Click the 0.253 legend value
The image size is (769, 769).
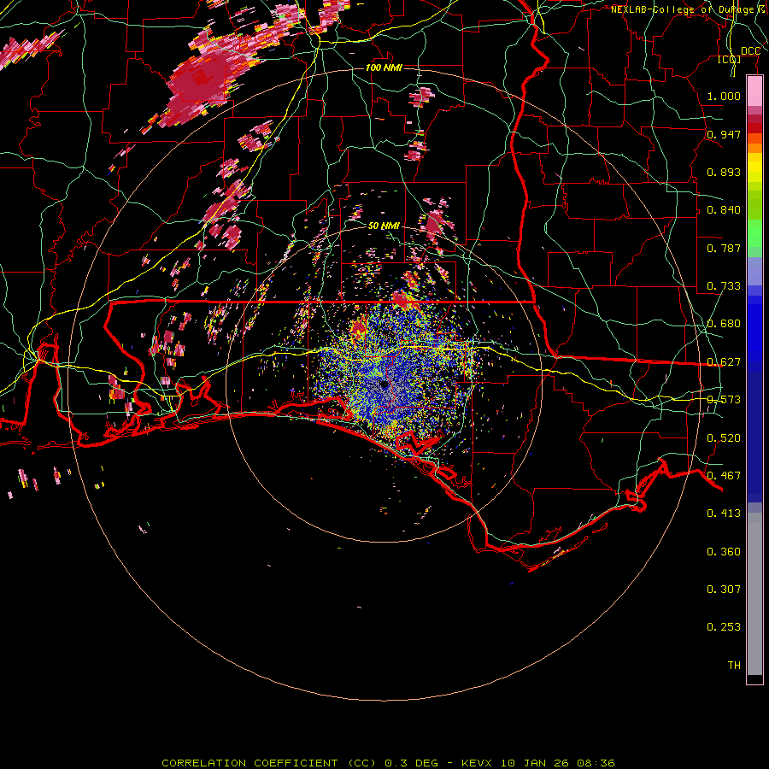tap(724, 627)
